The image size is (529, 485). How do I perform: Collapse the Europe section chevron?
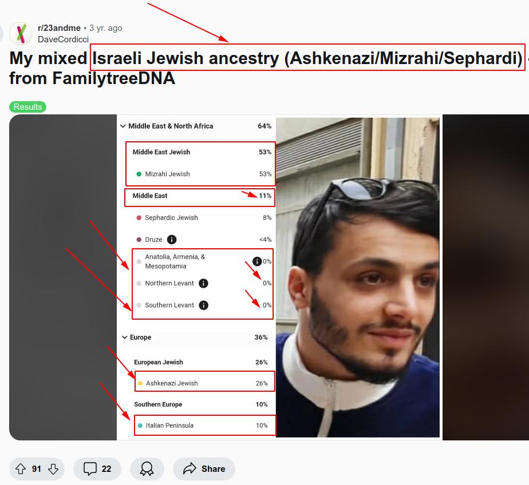click(x=124, y=337)
